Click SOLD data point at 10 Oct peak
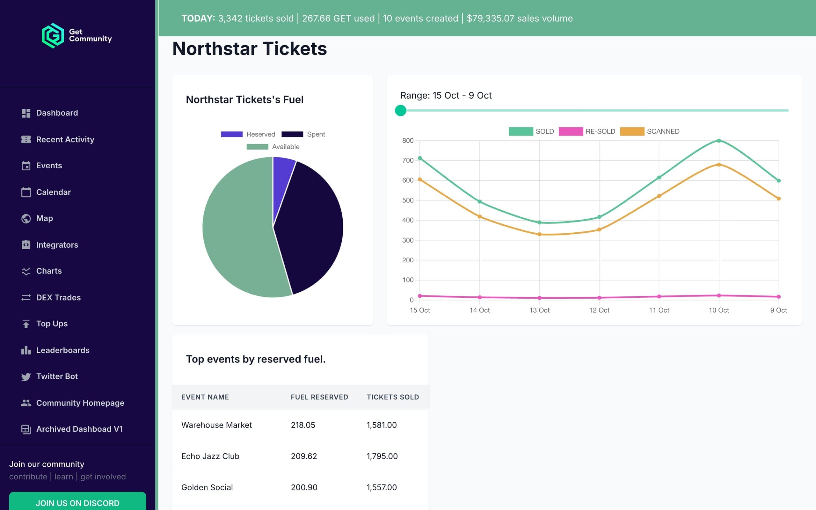 [x=719, y=141]
